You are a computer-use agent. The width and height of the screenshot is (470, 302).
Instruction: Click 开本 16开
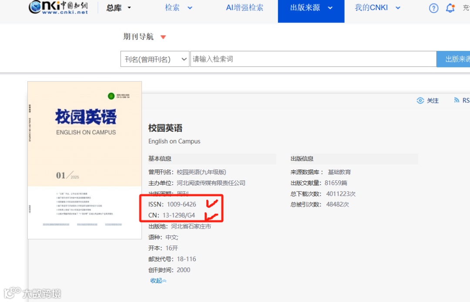coord(163,248)
